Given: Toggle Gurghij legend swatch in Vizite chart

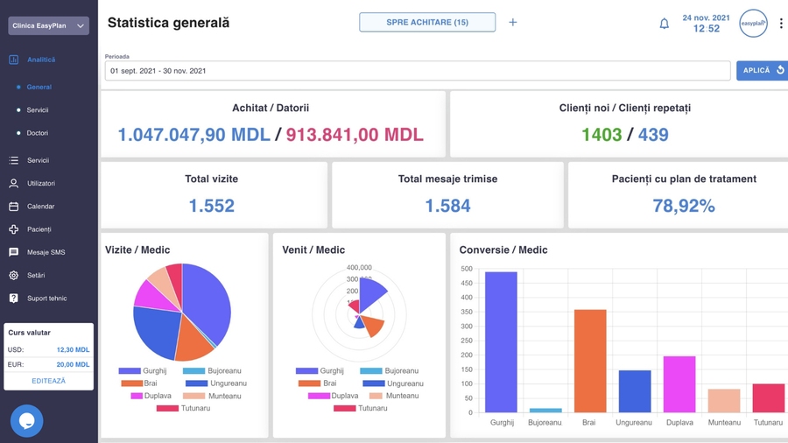Looking at the screenshot, I should pyautogui.click(x=130, y=371).
